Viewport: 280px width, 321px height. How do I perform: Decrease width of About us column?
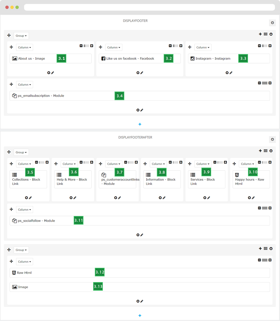[81, 46]
